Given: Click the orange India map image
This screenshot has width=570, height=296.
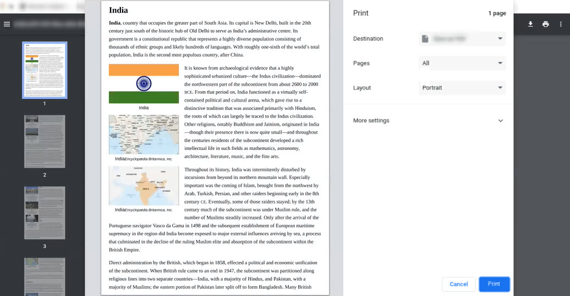Looking at the screenshot, I should tap(144, 186).
